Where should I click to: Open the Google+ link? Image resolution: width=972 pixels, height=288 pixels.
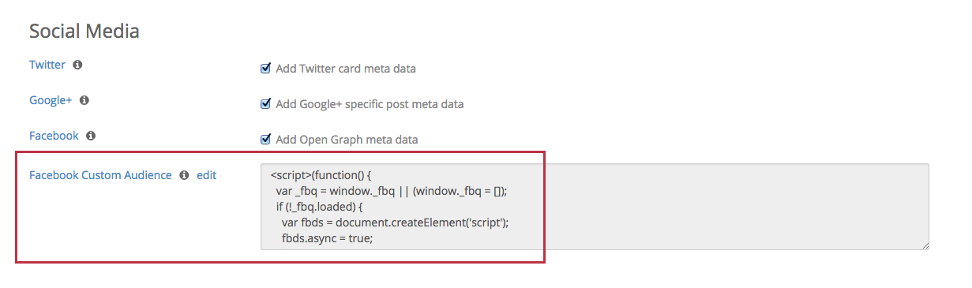[x=51, y=100]
